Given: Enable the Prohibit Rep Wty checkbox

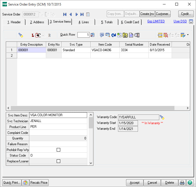Looking at the screenshot, I should [58, 150].
